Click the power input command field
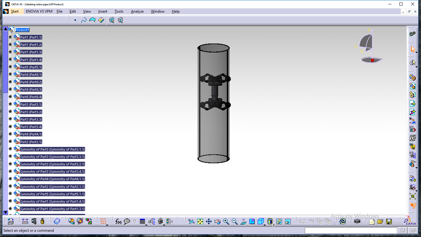 pyautogui.click(x=351, y=231)
